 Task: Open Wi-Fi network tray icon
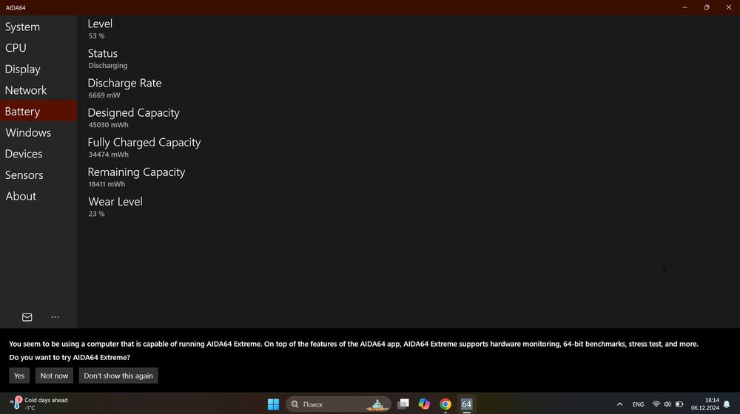pyautogui.click(x=656, y=404)
